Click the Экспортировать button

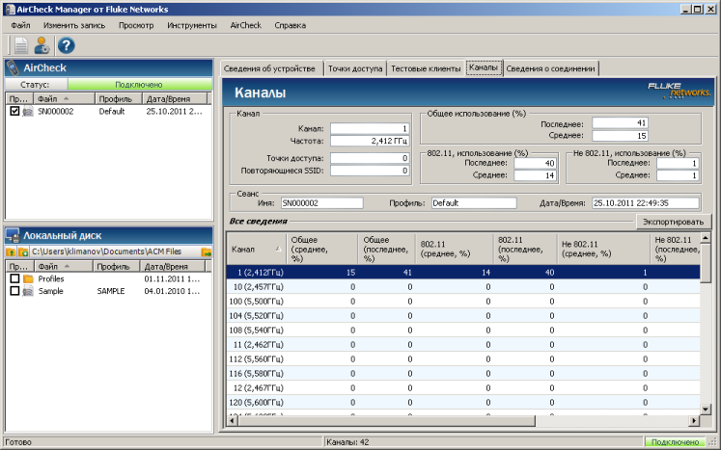[x=673, y=222]
